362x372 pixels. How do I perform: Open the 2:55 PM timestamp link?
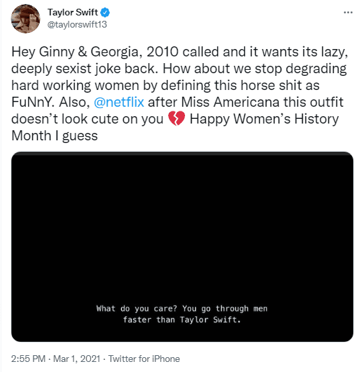point(28,359)
